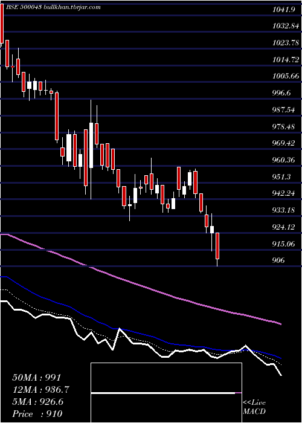Click the 960.36 price axis label
Image resolution: width=302 pixels, height=423 pixels.
coord(284,160)
